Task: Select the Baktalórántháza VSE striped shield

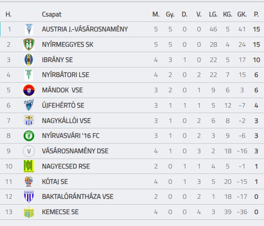Action: (x=29, y=197)
